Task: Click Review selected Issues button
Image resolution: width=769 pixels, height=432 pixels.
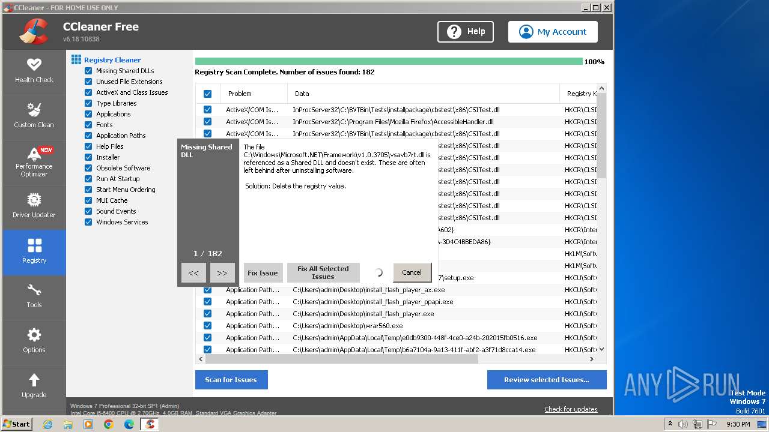Action: (547, 380)
